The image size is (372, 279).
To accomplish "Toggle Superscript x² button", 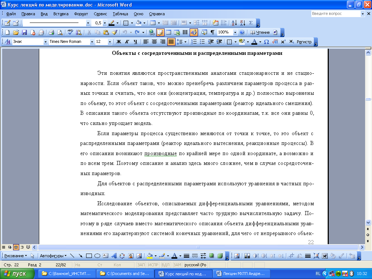I will 283,42.
